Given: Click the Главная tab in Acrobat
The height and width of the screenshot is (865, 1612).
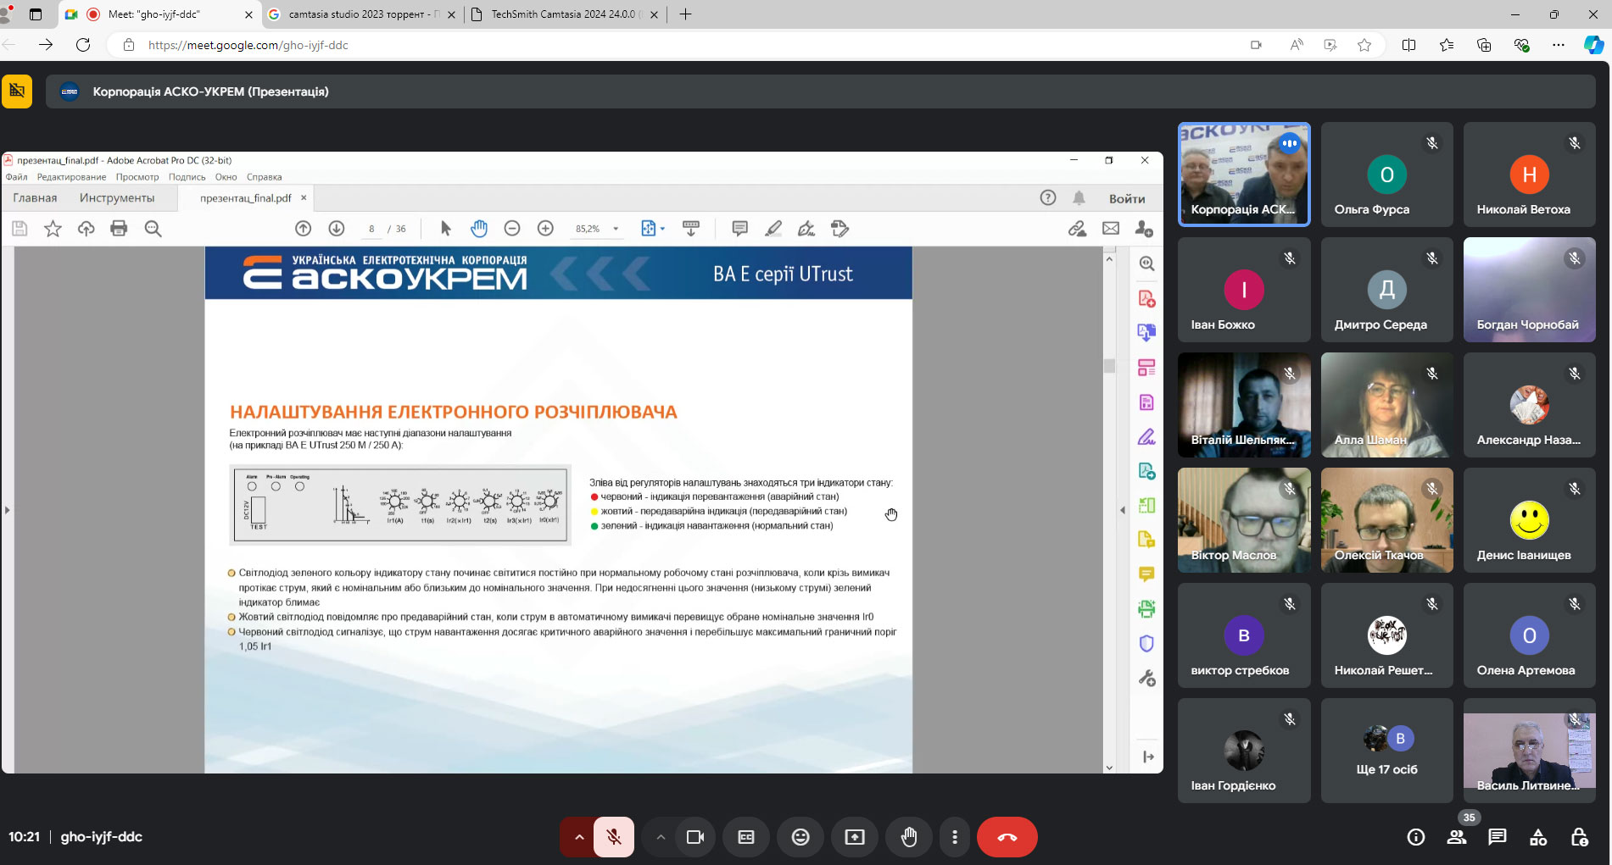Looking at the screenshot, I should 35,198.
